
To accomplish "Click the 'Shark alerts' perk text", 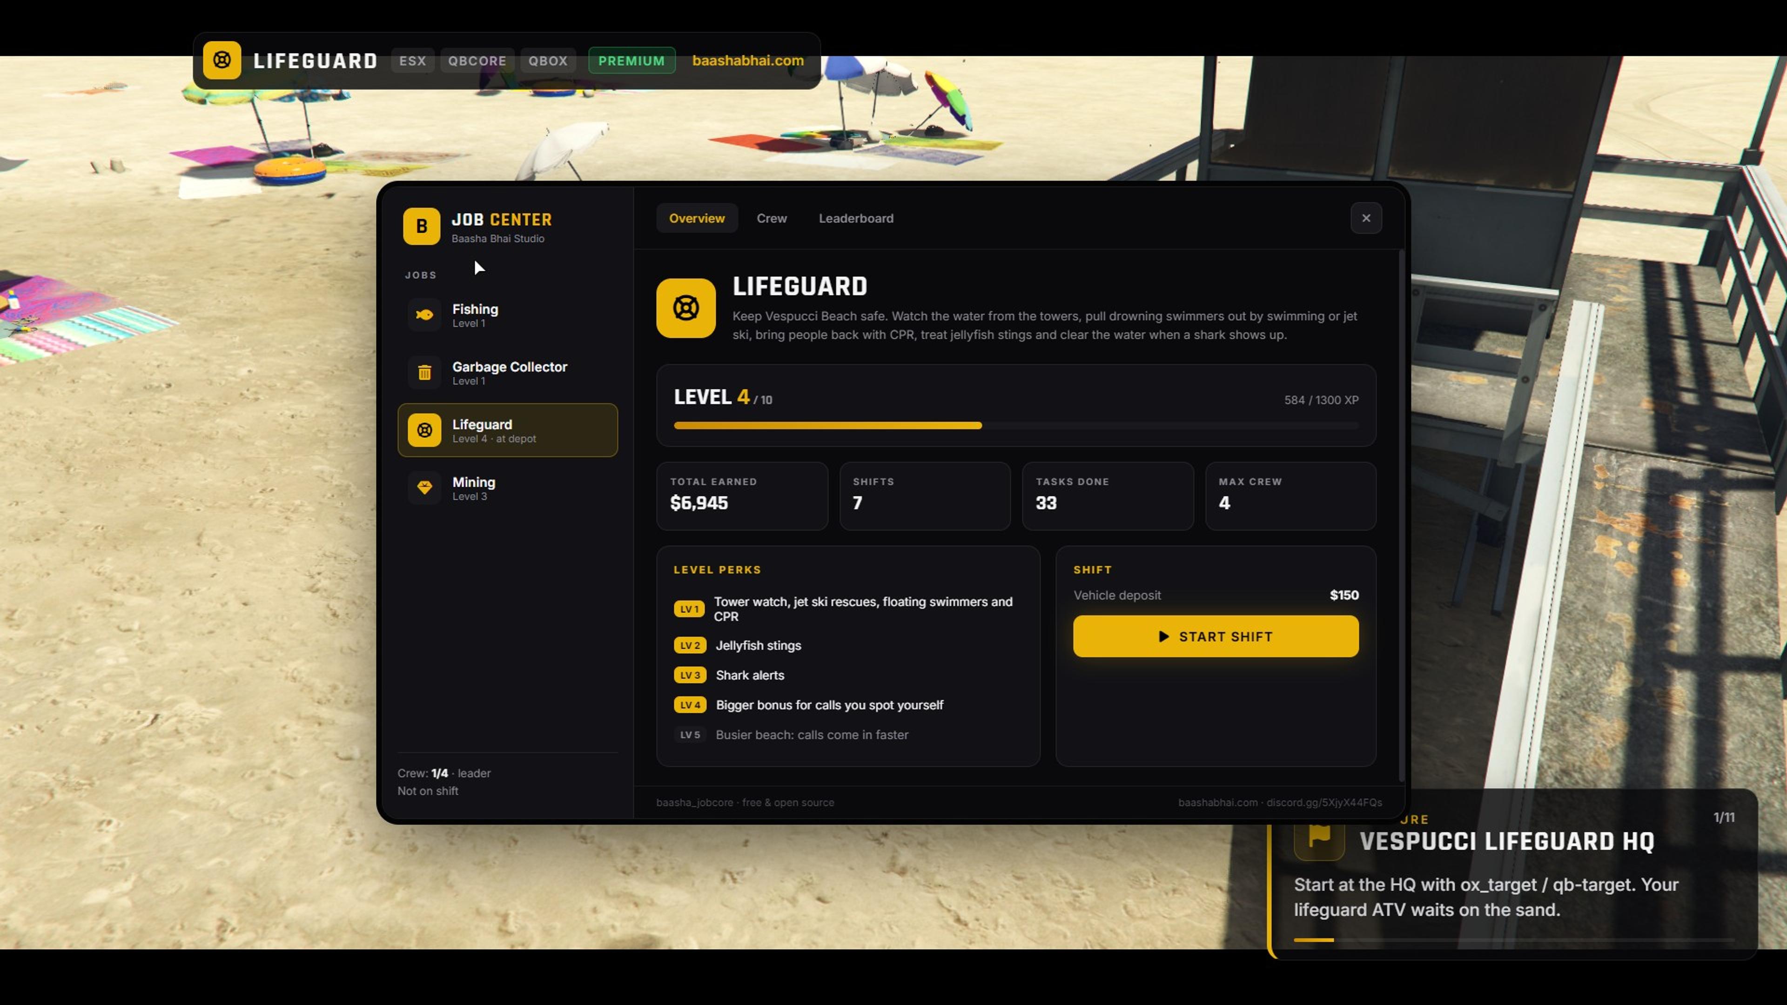I will [750, 675].
